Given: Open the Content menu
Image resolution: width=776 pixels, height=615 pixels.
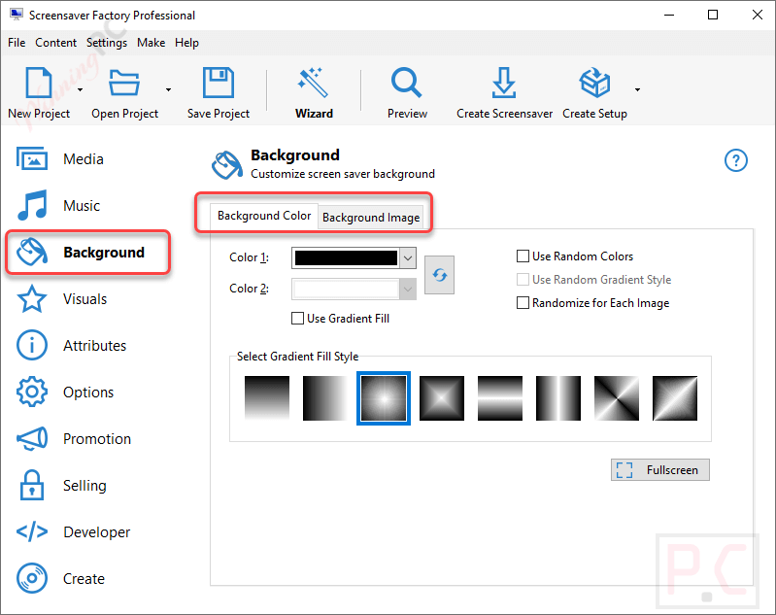Looking at the screenshot, I should [55, 43].
